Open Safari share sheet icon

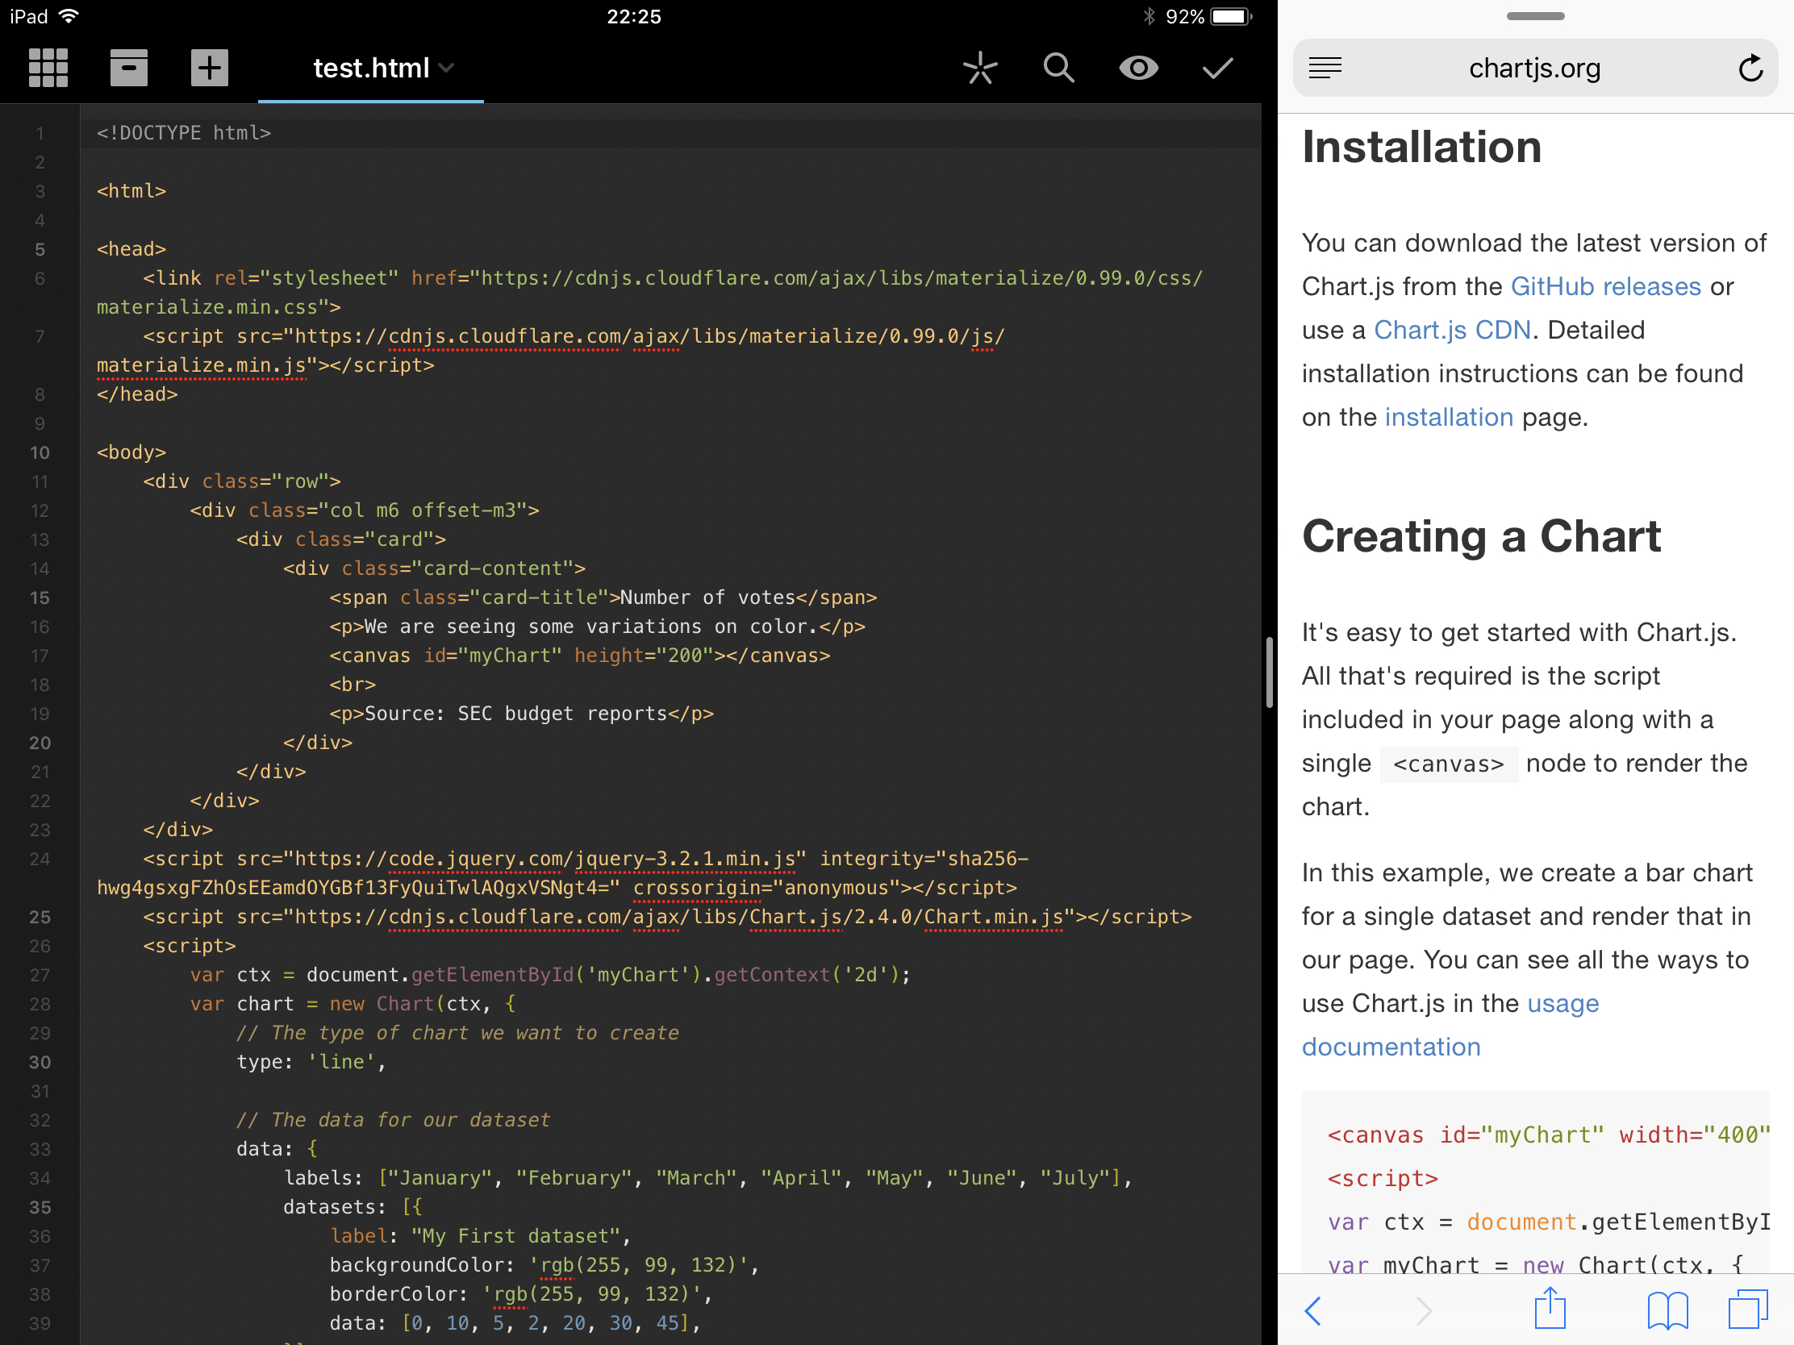pos(1549,1310)
